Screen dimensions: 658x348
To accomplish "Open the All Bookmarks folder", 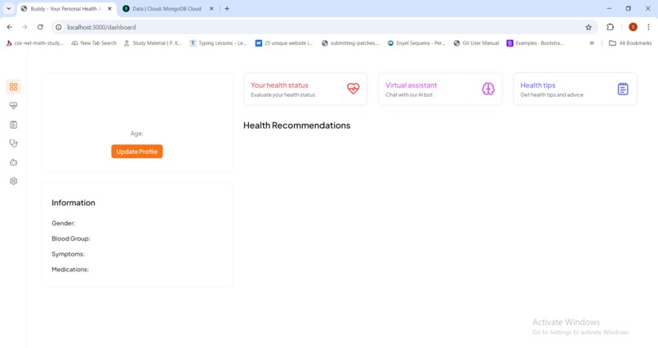I will tap(630, 42).
